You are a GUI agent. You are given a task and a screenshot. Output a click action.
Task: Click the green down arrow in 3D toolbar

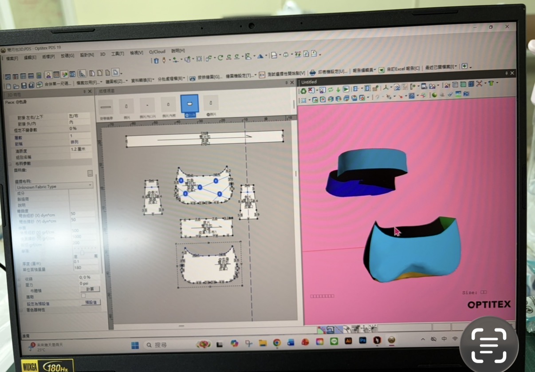click(x=338, y=90)
